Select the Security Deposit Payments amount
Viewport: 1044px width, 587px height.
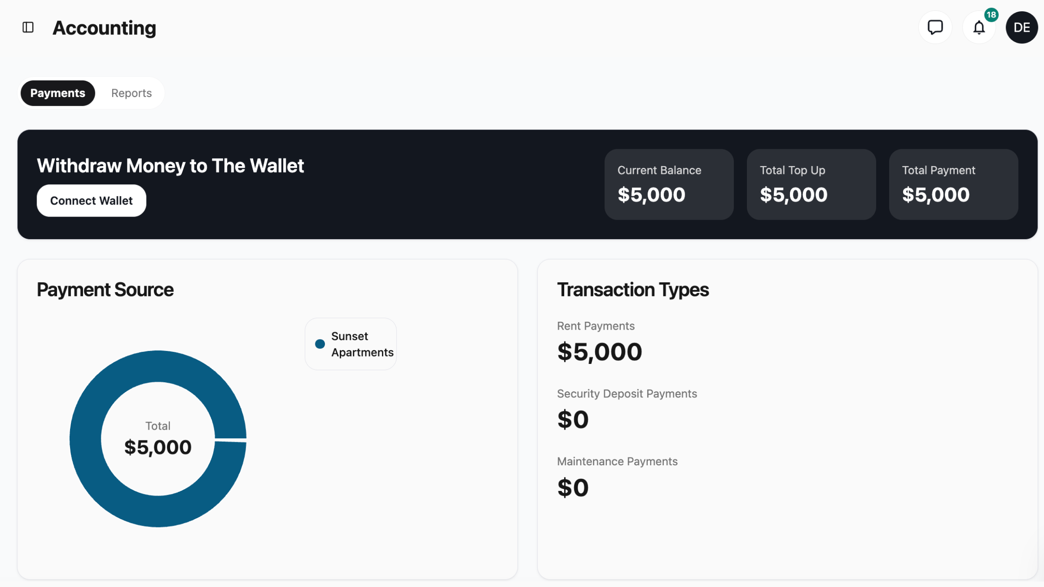[573, 420]
